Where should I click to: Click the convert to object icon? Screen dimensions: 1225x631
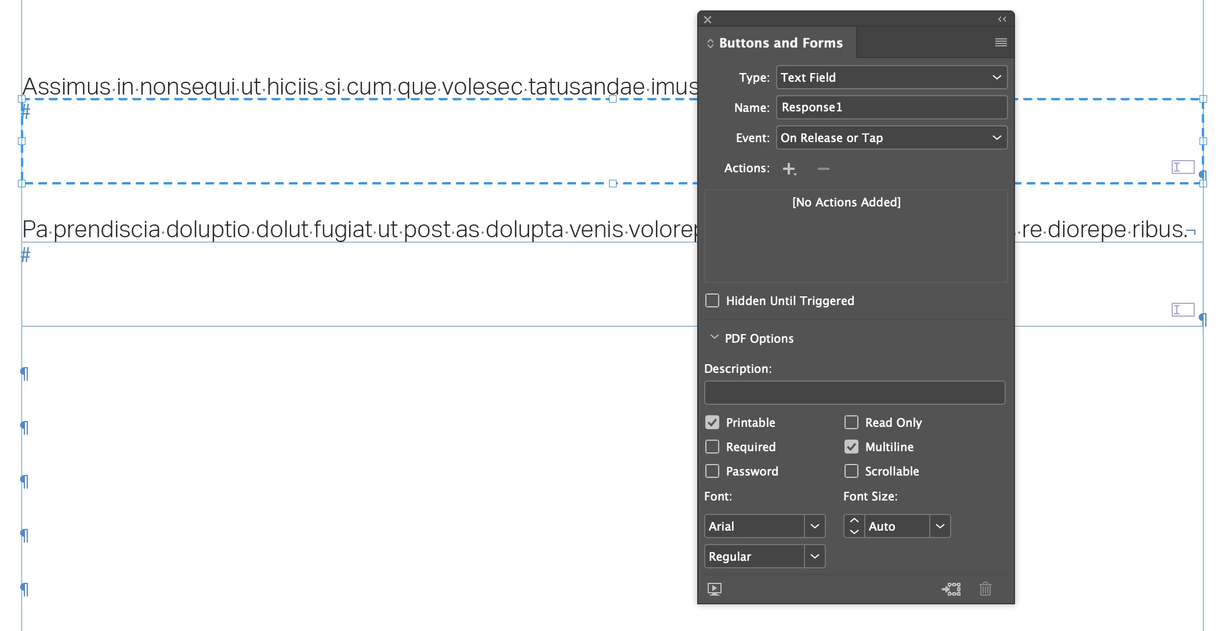pos(951,589)
